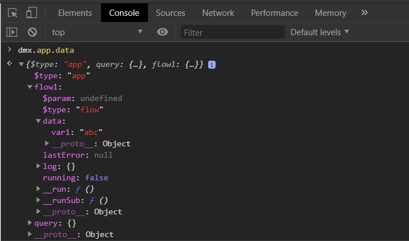
Task: Click the running: false property
Action: (x=75, y=177)
